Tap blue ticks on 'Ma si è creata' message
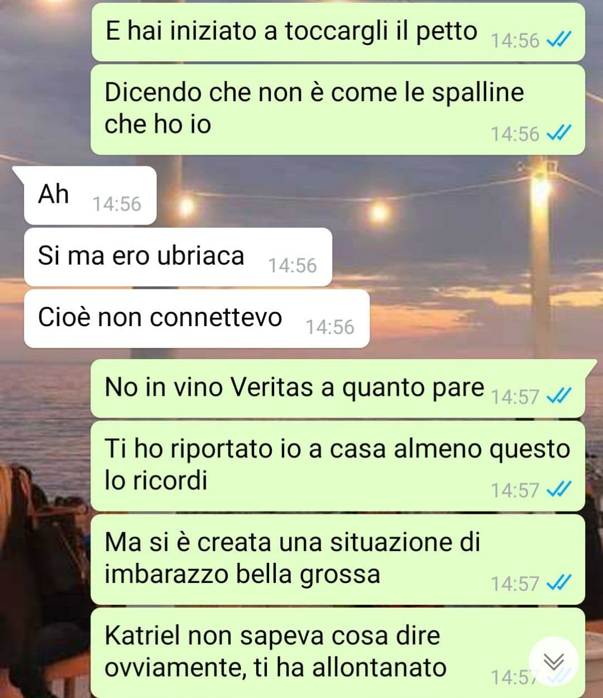Image resolution: width=603 pixels, height=698 pixels. [558, 582]
